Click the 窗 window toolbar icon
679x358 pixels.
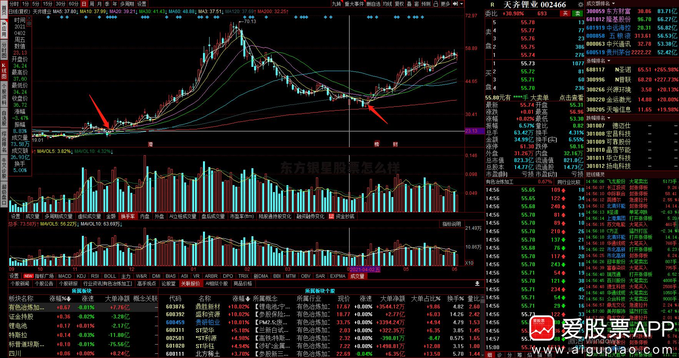click(x=417, y=4)
